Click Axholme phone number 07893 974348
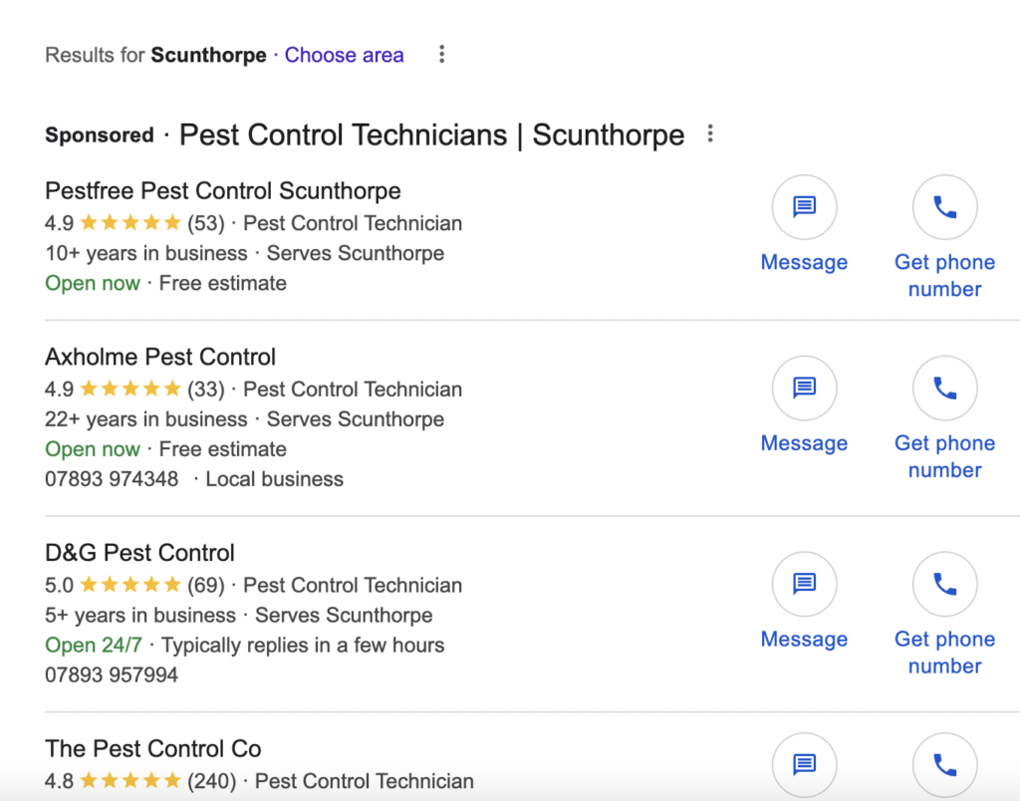This screenshot has width=1020, height=801. [x=112, y=479]
